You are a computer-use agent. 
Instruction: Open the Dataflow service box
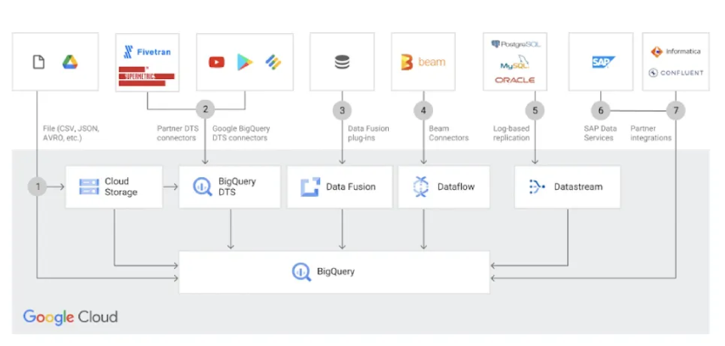(x=444, y=187)
